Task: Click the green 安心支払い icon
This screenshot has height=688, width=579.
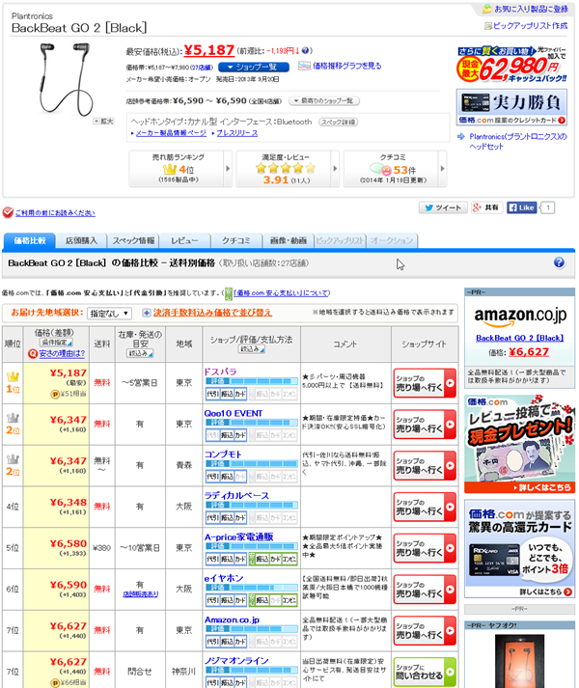Action: tap(229, 293)
